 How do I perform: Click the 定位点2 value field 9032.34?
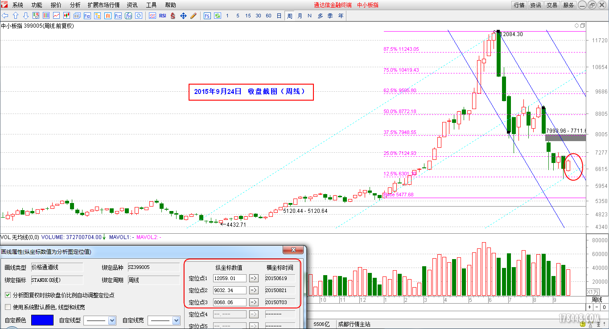pos(230,290)
